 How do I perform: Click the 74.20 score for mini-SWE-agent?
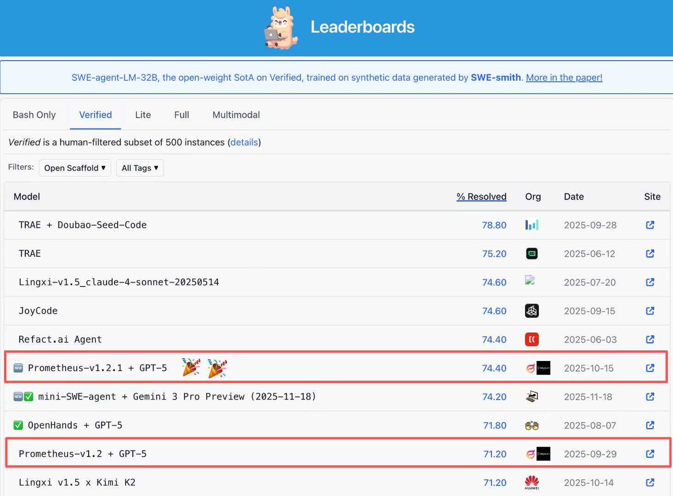click(494, 396)
